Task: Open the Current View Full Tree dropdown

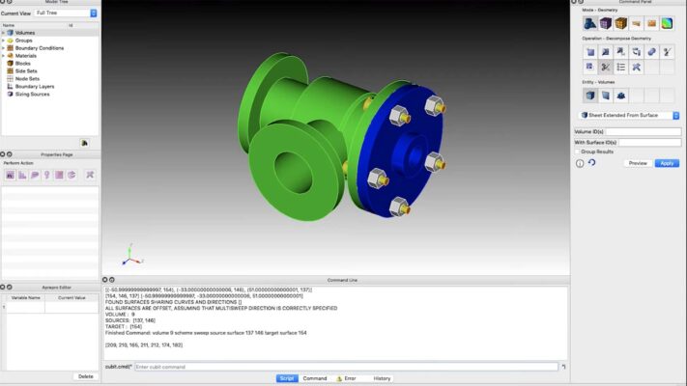Action: coord(66,14)
